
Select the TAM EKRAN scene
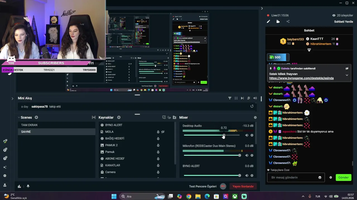[57, 125]
